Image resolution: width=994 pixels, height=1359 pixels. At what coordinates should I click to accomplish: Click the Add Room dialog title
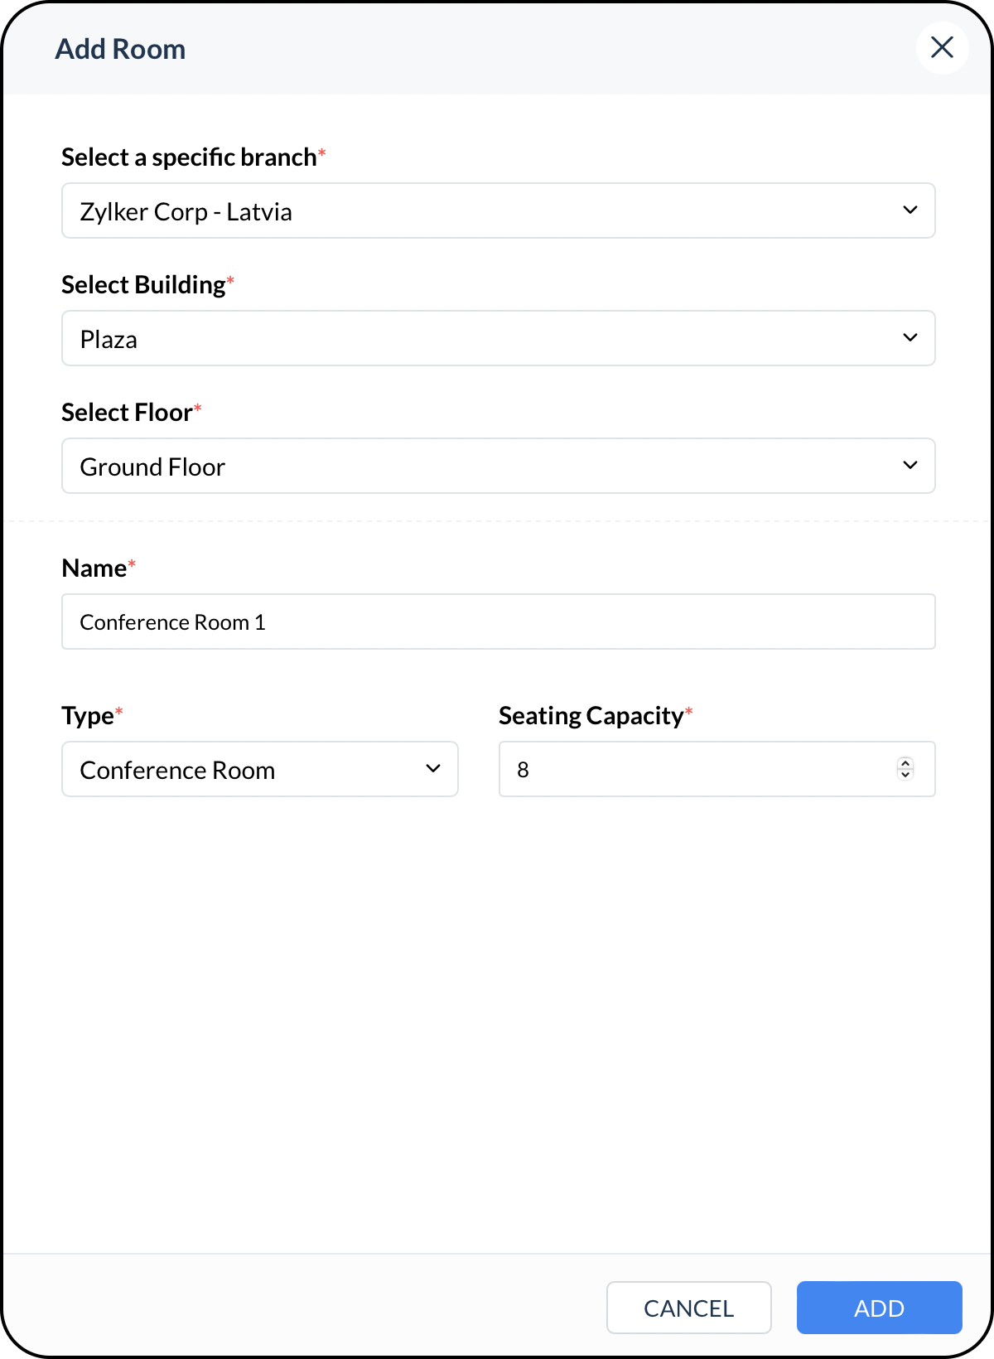121,49
